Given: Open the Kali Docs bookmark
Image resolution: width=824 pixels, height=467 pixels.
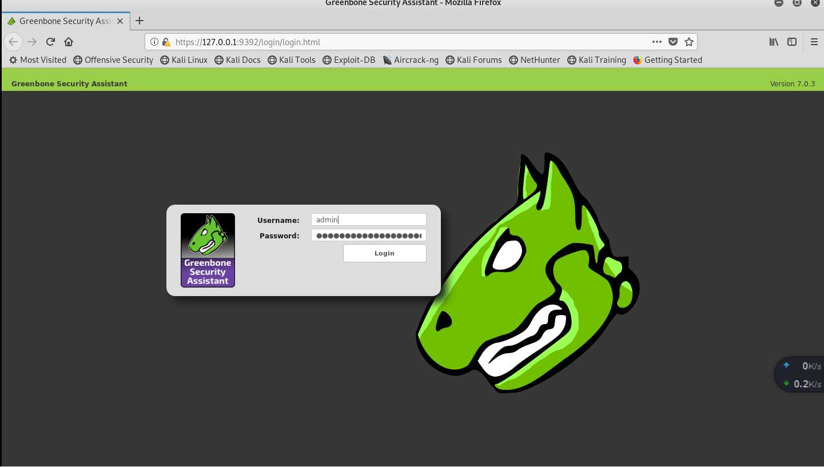Looking at the screenshot, I should point(237,60).
